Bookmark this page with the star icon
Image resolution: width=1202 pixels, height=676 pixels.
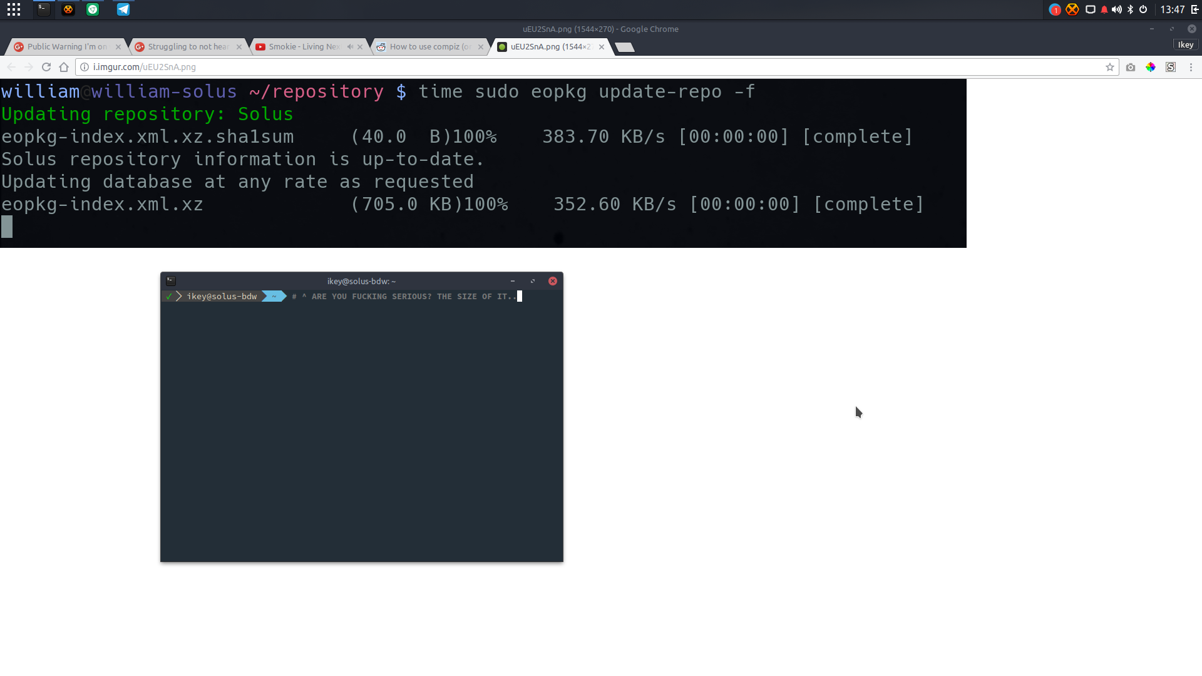(1110, 67)
